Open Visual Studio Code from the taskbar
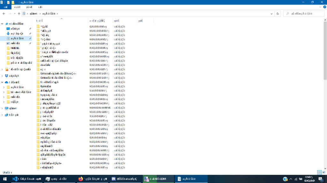The height and width of the screenshot is (183, 327). 14,179
